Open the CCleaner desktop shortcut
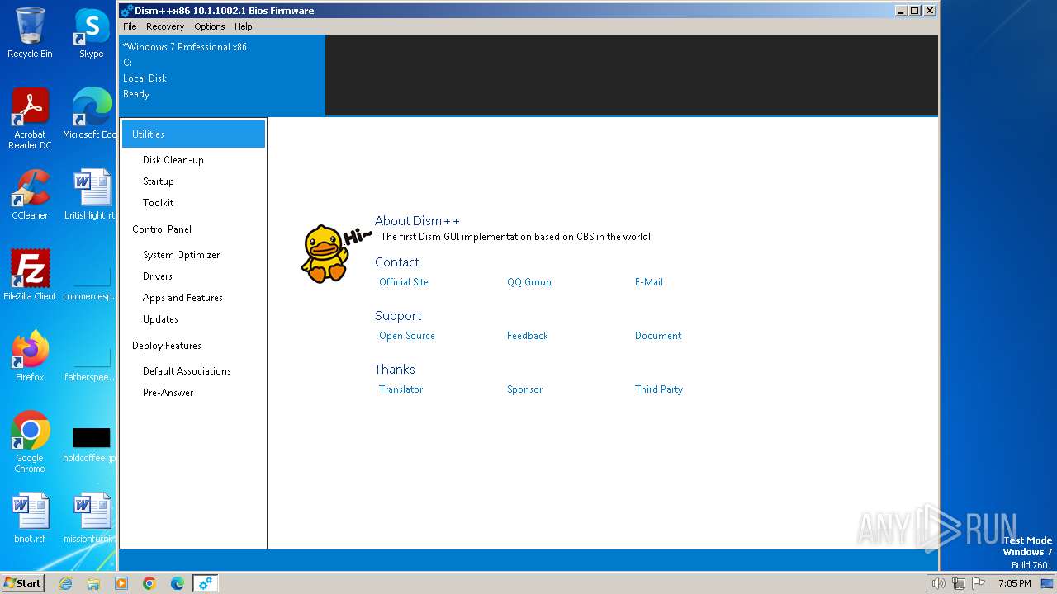 [x=30, y=195]
